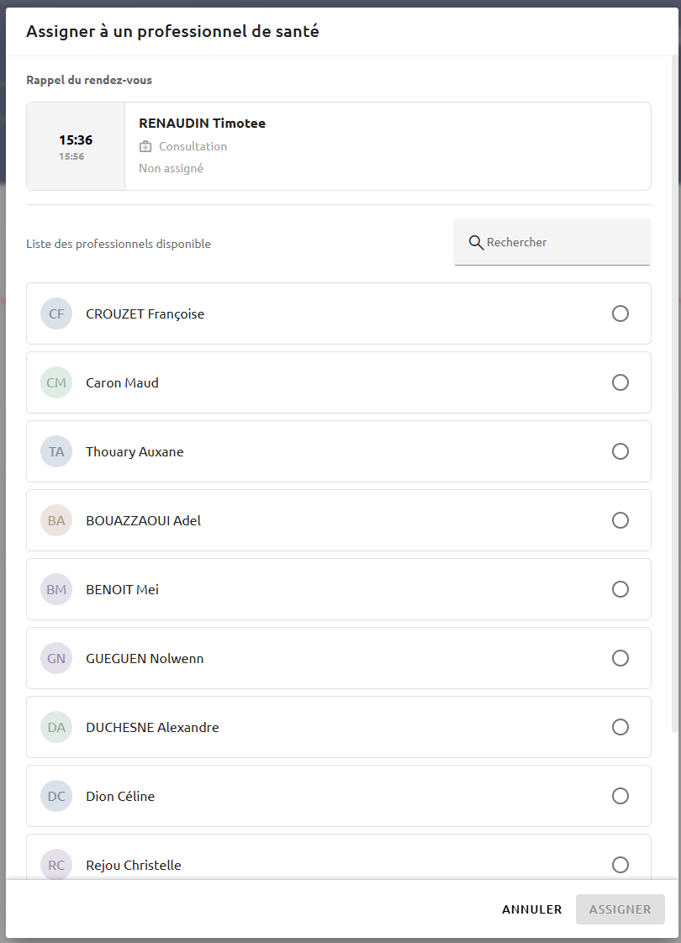
Task: Click the GN avatar for GUEGUEN Nolwenn
Action: tap(56, 658)
